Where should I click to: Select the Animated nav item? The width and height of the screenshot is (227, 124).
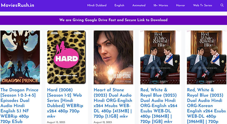click(139, 5)
